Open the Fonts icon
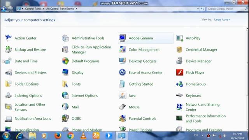 [x=65, y=84]
